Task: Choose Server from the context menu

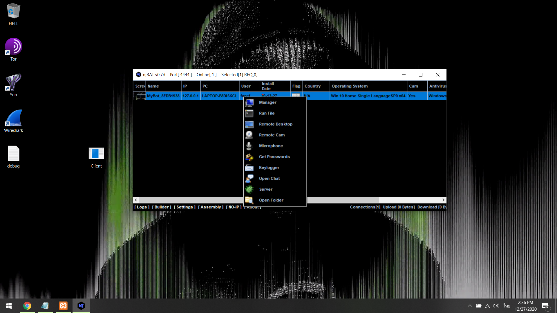Action: [x=265, y=189]
